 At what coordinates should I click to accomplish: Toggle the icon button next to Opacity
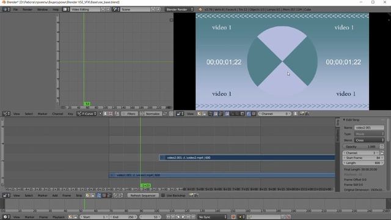381,147
